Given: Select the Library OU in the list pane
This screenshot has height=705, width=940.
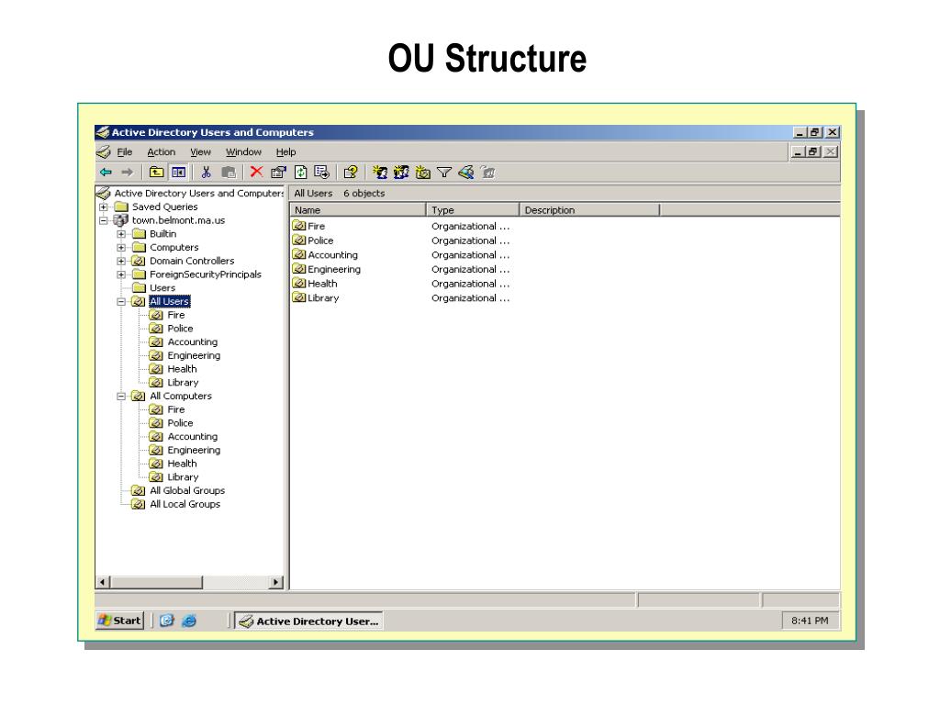Looking at the screenshot, I should pos(323,298).
